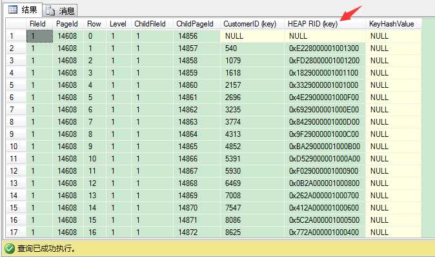Click the KeyHashValue column header

(x=394, y=24)
